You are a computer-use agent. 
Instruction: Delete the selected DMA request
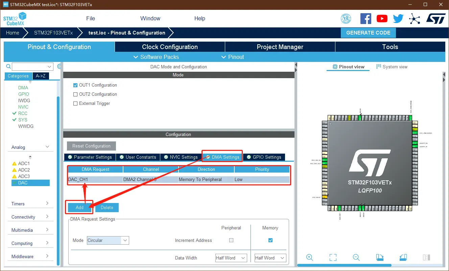(x=107, y=207)
